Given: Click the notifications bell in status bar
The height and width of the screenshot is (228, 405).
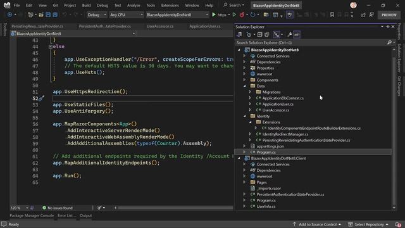Looking at the screenshot, I should (398, 224).
